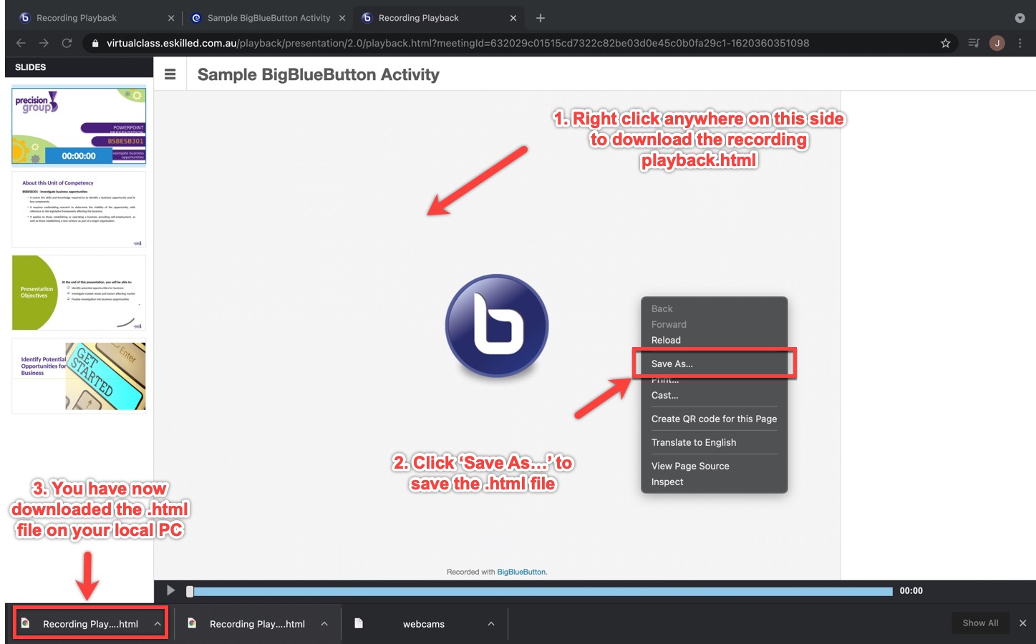Screen dimensions: 1036x644
Task: Click Show All downloads button
Action: tap(980, 623)
